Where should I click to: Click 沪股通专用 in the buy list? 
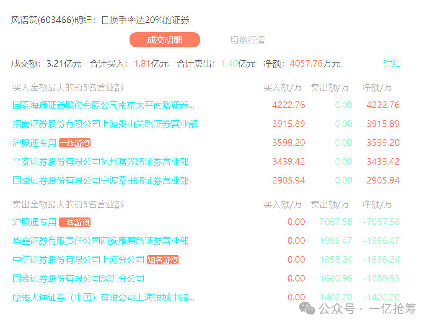click(x=34, y=143)
